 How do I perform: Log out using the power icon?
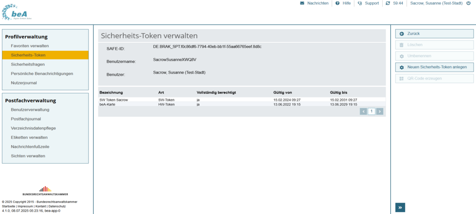tap(468, 3)
